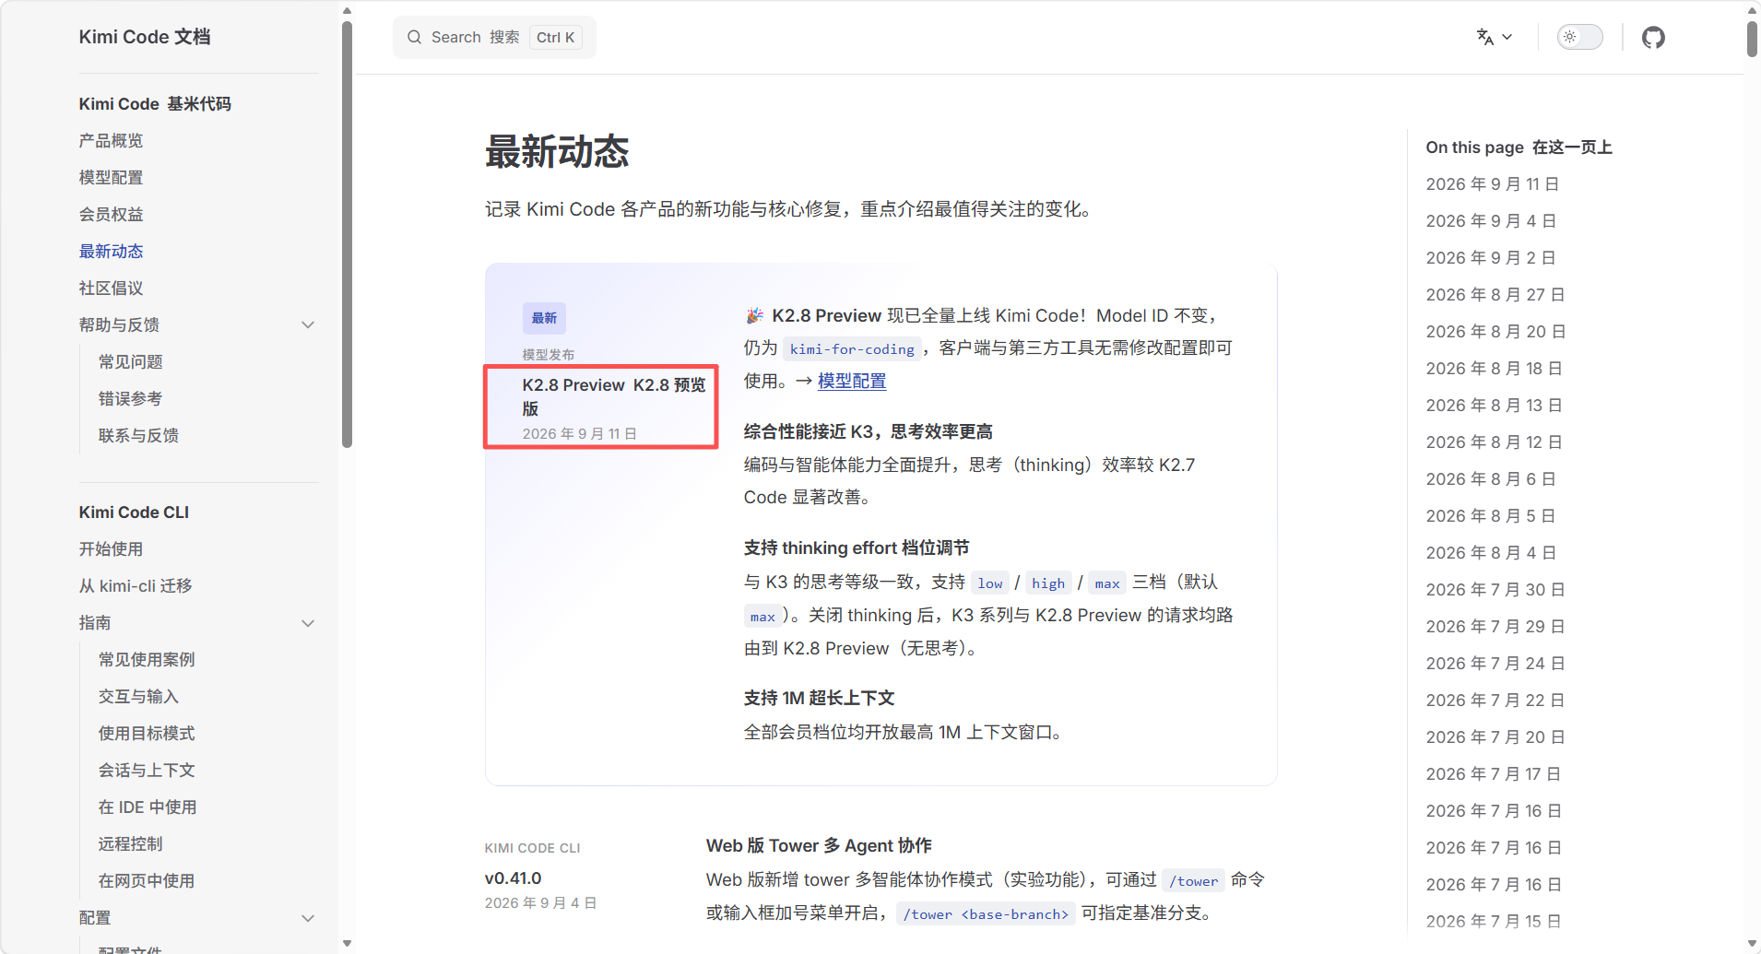Open the language translation menu icon
The width and height of the screenshot is (1761, 954).
1484,37
